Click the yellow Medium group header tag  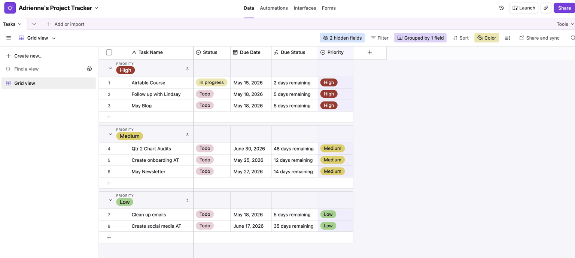point(130,136)
